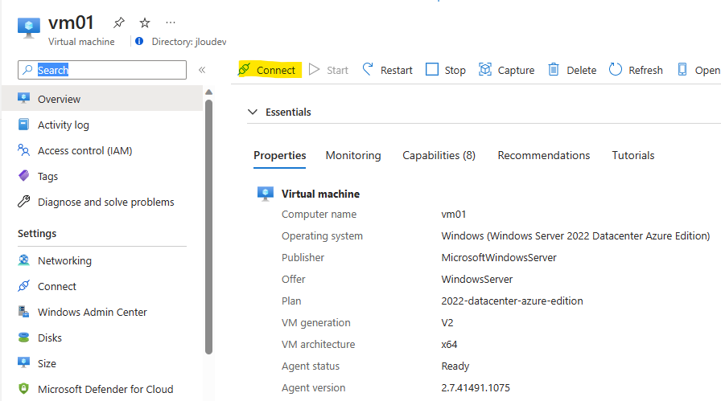Image resolution: width=721 pixels, height=401 pixels.
Task: Select the publisher value MicrosoftWindowsServer
Action: (x=499, y=258)
